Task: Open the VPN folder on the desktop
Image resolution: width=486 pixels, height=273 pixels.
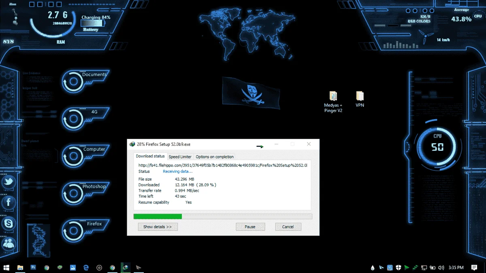Action: (360, 99)
